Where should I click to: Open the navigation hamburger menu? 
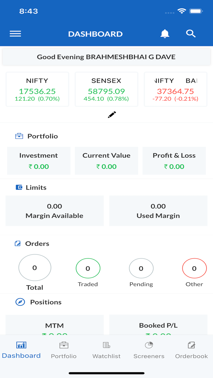15,33
